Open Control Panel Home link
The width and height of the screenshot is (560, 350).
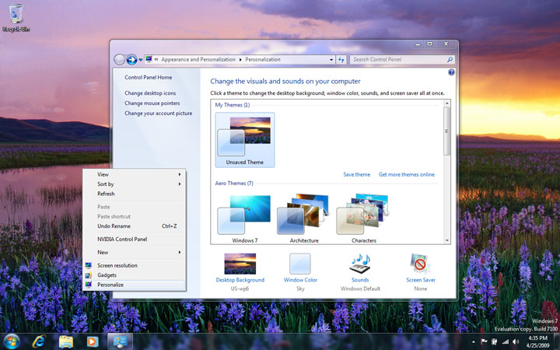(x=149, y=77)
